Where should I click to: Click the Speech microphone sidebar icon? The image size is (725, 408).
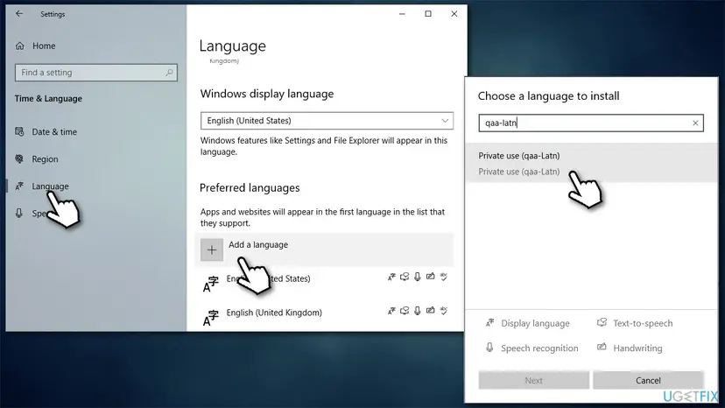click(x=19, y=213)
